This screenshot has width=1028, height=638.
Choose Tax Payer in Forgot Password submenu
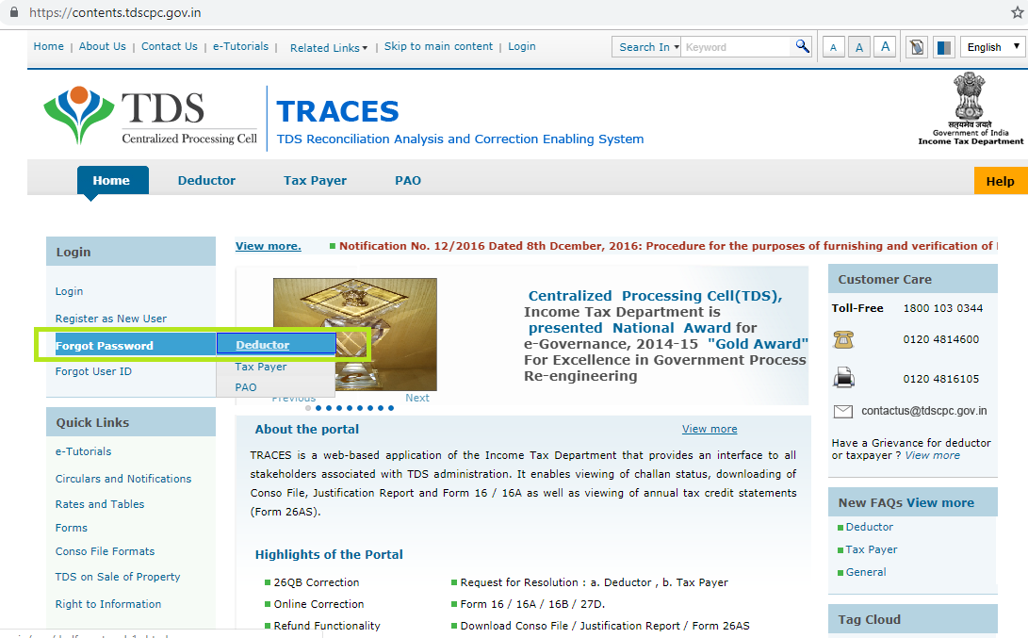(x=261, y=367)
